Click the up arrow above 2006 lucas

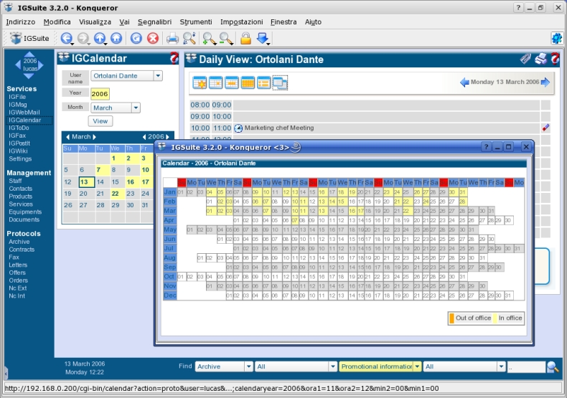tap(29, 55)
